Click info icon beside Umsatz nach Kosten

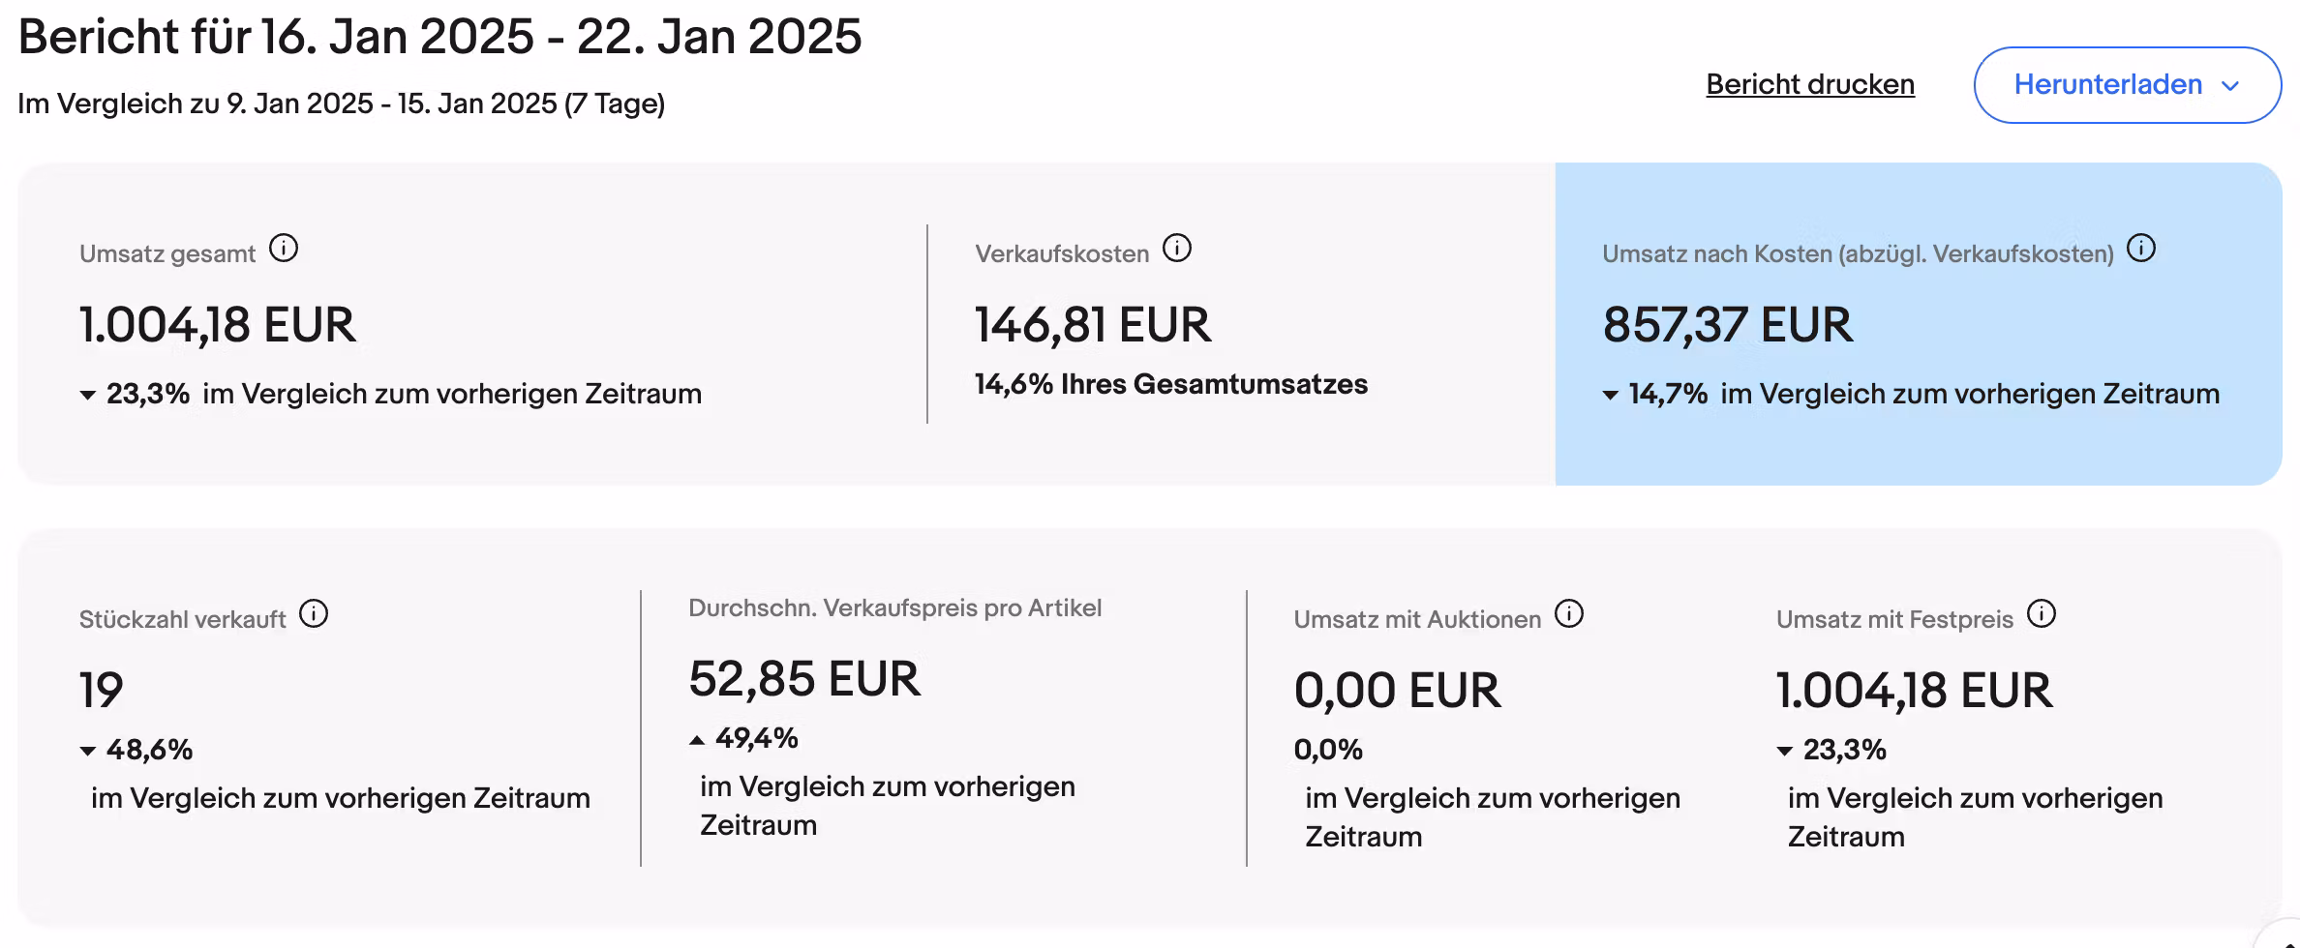[x=2141, y=250]
